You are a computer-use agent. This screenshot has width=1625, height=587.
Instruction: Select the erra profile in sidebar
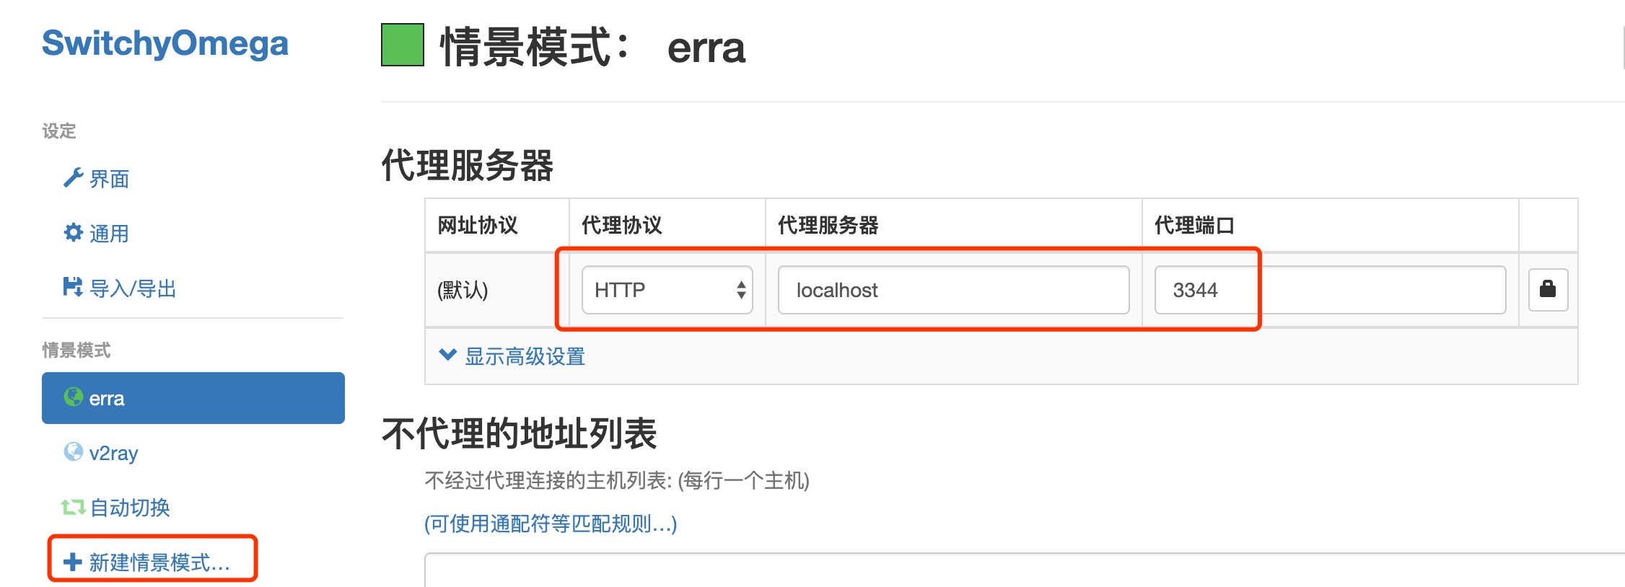point(193,398)
